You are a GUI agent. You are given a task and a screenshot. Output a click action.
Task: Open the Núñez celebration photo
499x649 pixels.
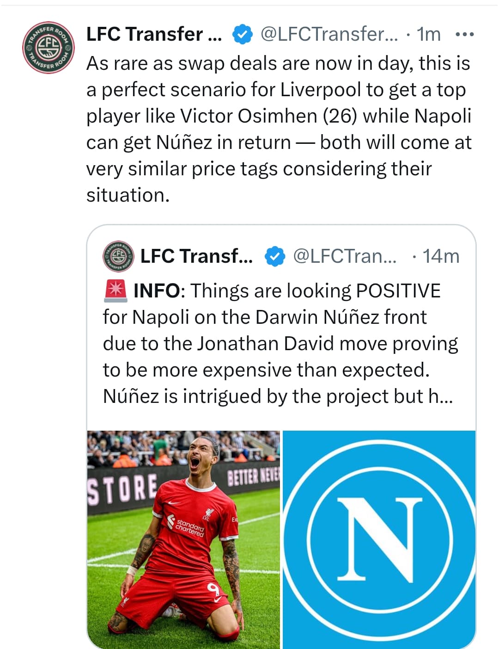[x=183, y=539]
